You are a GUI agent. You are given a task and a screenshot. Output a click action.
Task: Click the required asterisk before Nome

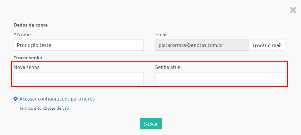pyautogui.click(x=15, y=34)
